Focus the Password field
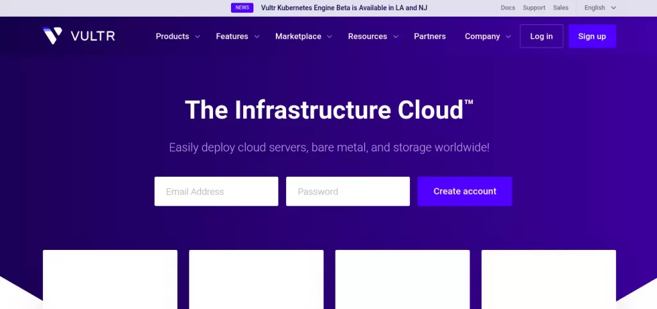Image resolution: width=657 pixels, height=309 pixels. point(348,191)
